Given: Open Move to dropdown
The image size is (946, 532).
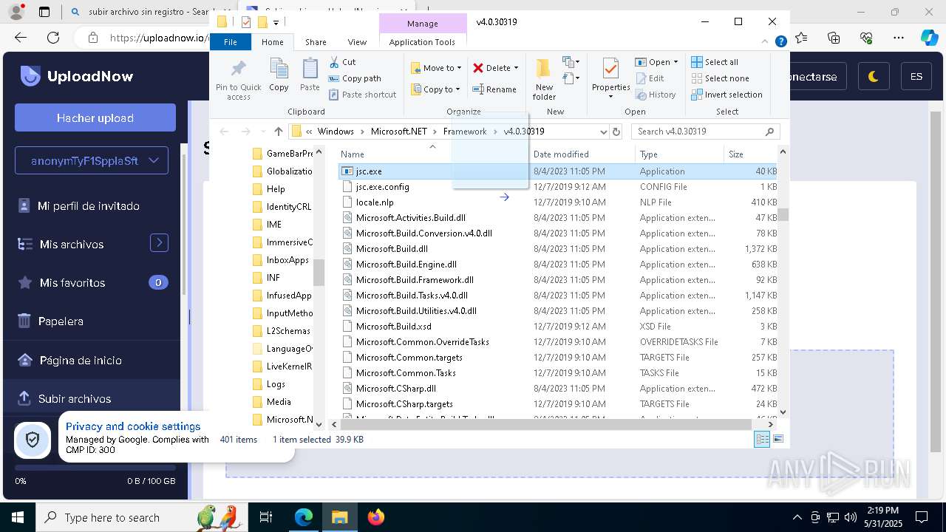Looking at the screenshot, I should (436, 68).
